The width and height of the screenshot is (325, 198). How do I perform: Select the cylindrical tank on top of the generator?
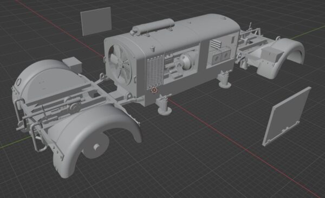(153, 28)
